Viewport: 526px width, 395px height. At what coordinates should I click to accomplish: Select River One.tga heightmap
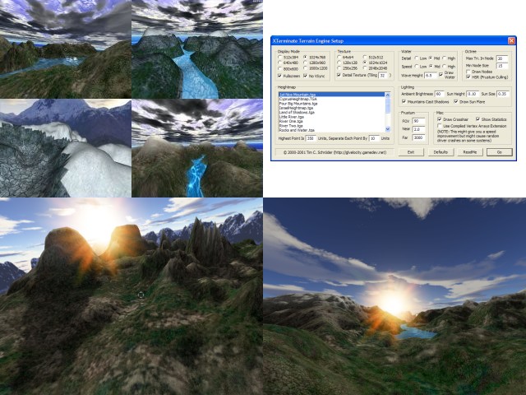[331, 121]
